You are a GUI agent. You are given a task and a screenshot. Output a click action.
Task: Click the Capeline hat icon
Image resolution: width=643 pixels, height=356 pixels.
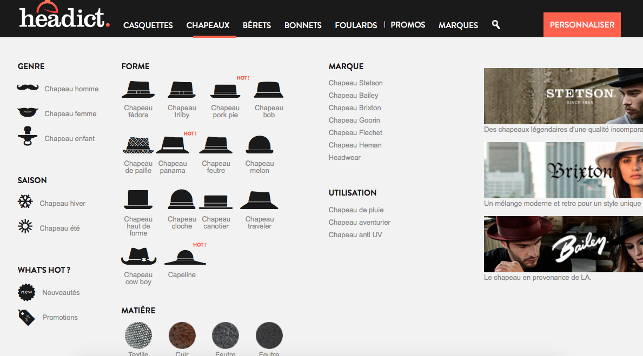[x=185, y=257]
